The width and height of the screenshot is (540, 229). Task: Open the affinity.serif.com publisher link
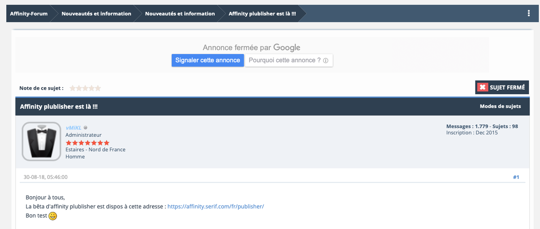pos(216,206)
